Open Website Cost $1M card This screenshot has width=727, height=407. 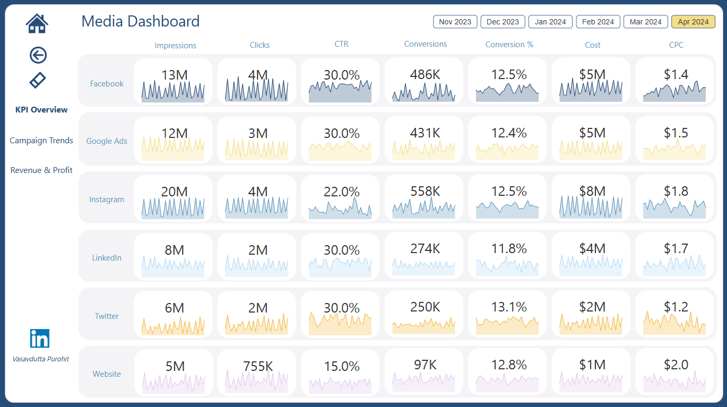pos(591,373)
